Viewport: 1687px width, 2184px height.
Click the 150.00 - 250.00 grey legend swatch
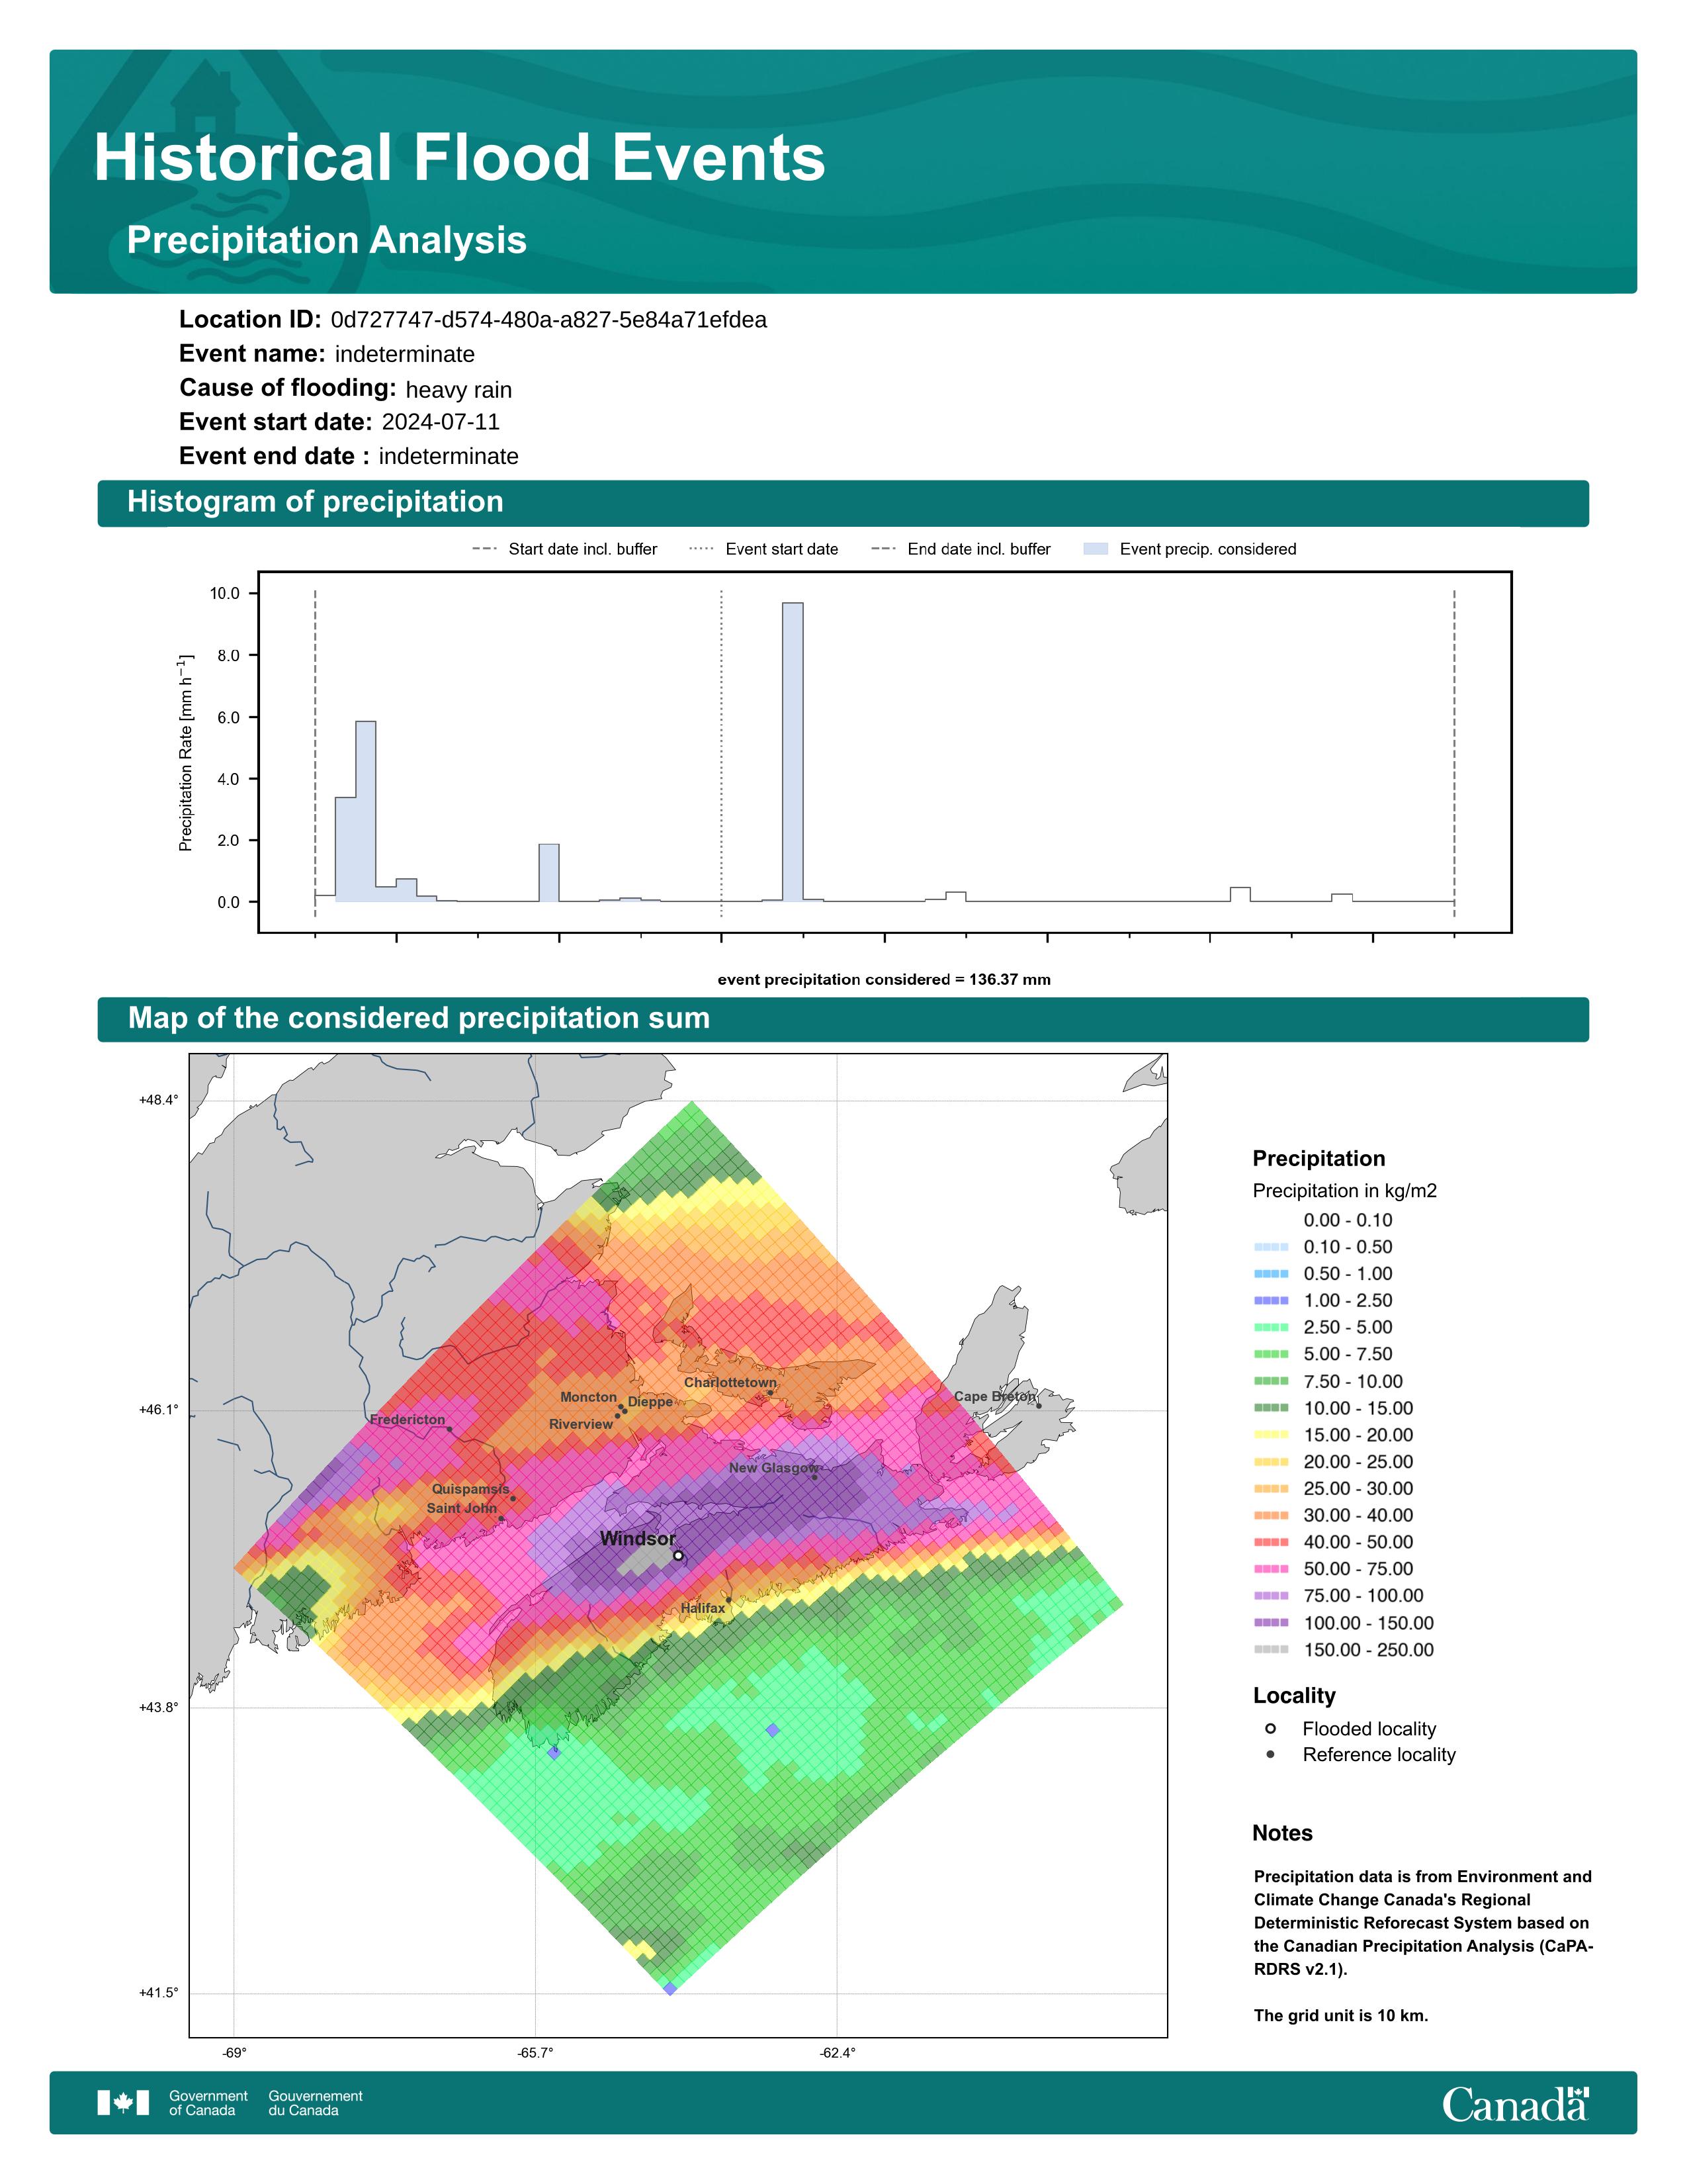coord(1272,1650)
